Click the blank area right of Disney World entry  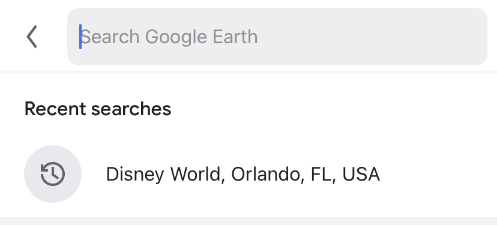pyautogui.click(x=438, y=174)
